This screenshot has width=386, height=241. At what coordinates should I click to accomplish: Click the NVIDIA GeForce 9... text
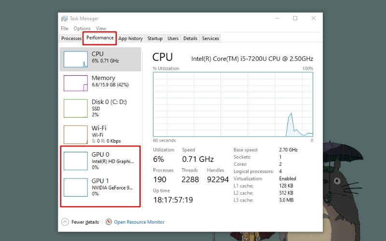pos(112,187)
